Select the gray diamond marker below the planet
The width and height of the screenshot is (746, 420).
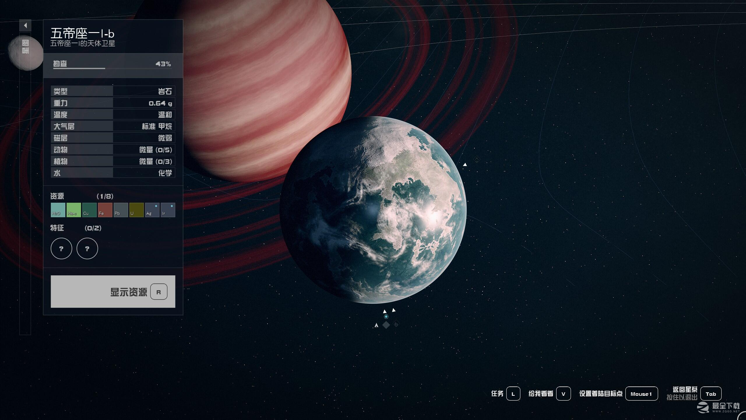pyautogui.click(x=386, y=325)
